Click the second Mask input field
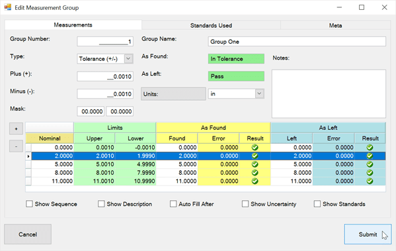This screenshot has height=251, width=396. (x=120, y=111)
